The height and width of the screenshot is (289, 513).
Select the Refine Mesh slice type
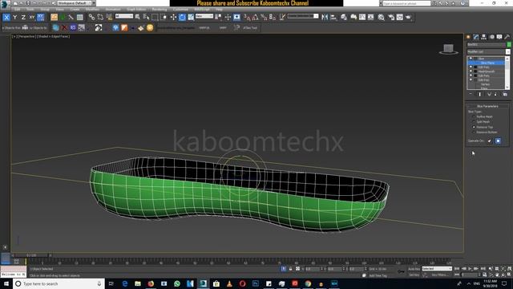point(474,116)
